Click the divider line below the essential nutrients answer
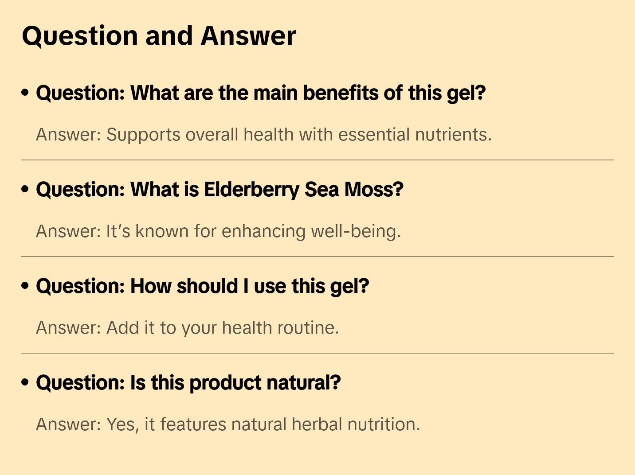The height and width of the screenshot is (475, 635). [317, 160]
